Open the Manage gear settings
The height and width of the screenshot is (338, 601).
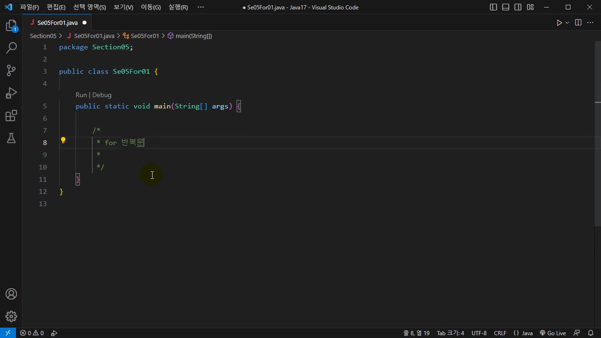tap(11, 316)
